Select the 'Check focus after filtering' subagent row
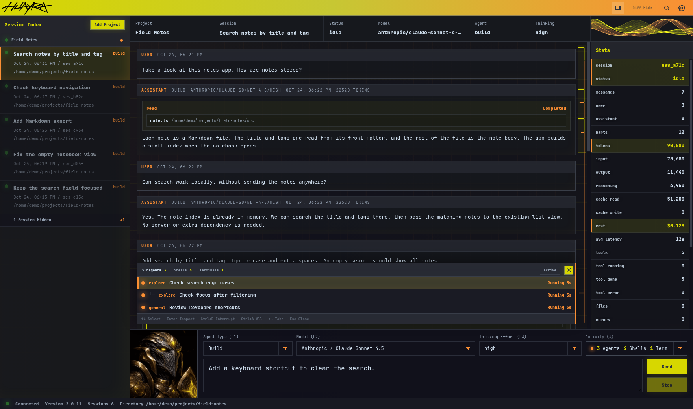Viewport: 693px width, 409px height. point(356,295)
